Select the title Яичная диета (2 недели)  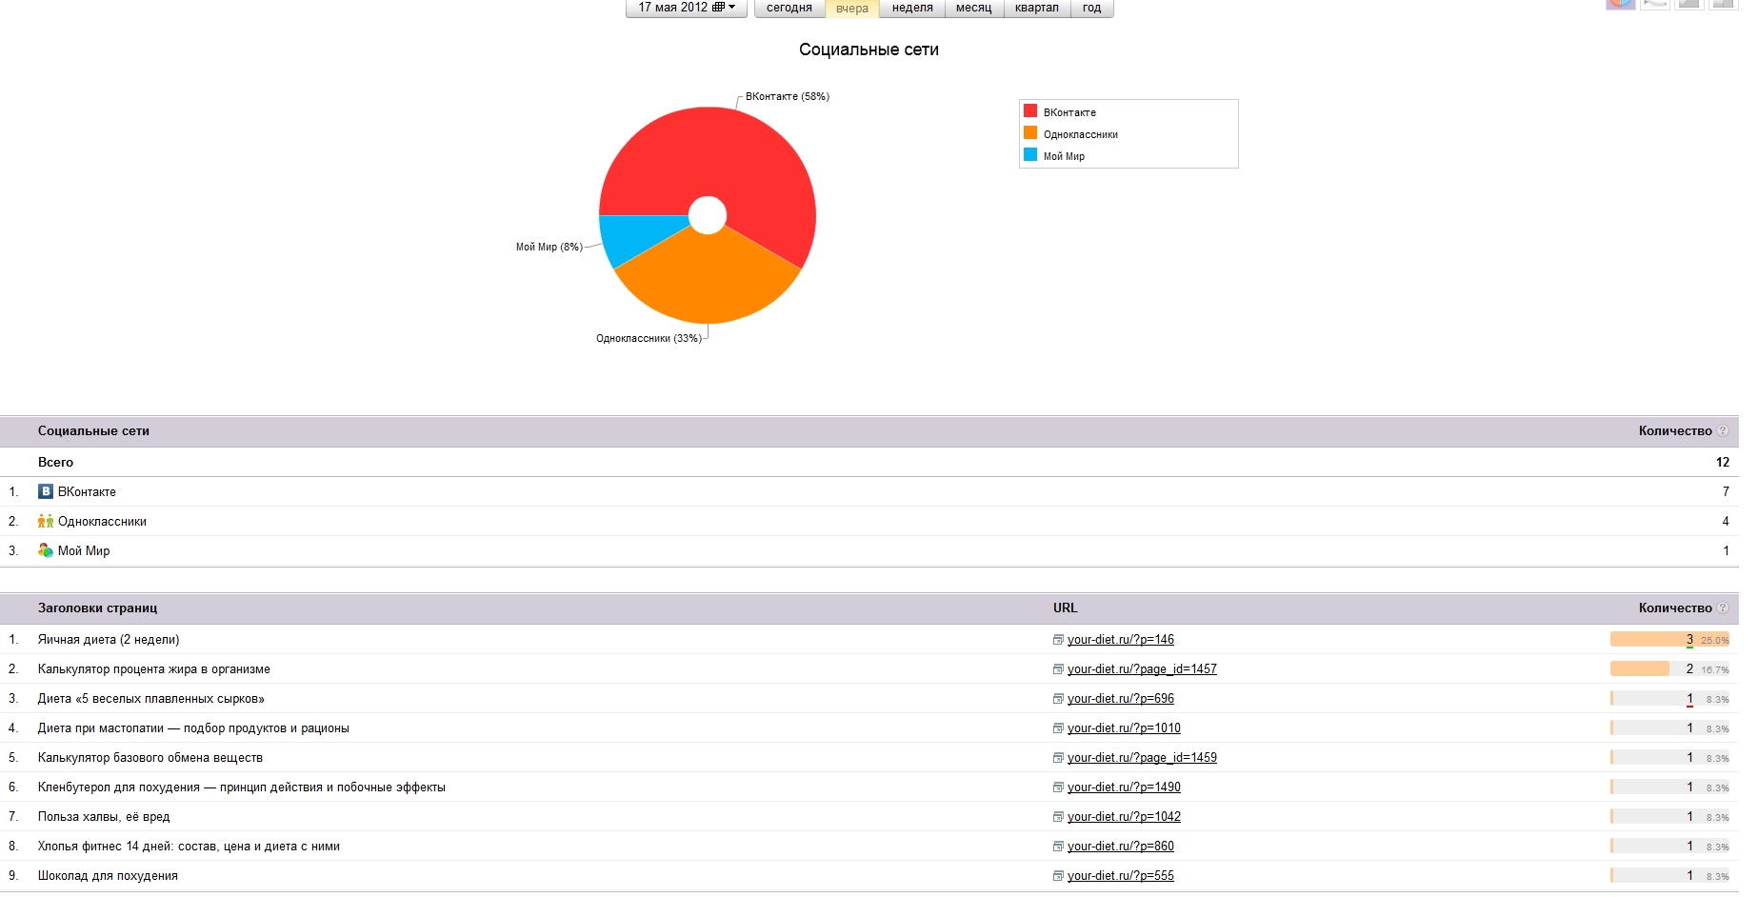tap(109, 640)
